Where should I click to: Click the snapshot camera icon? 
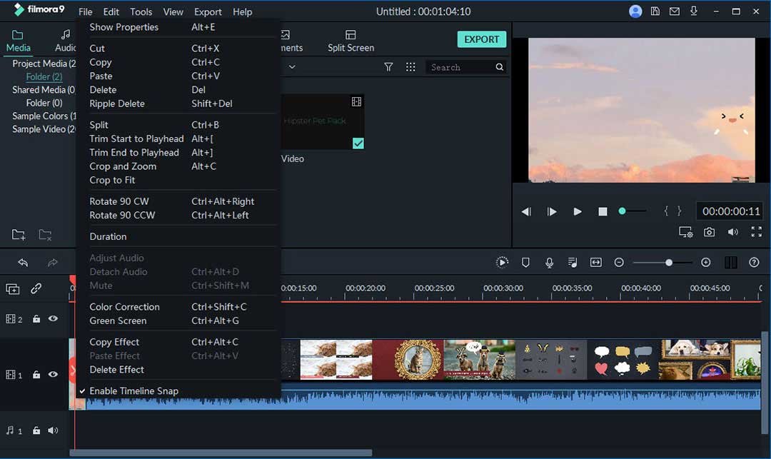(709, 232)
